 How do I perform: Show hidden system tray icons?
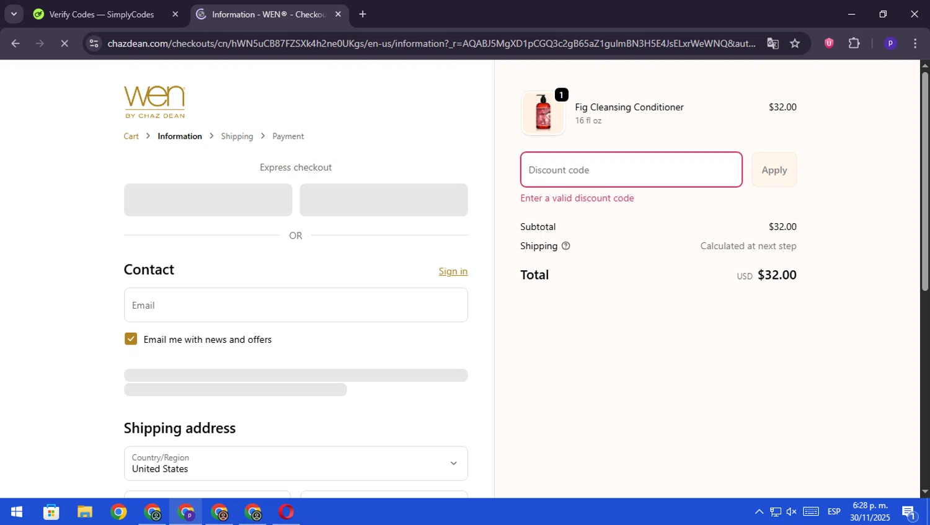759,512
